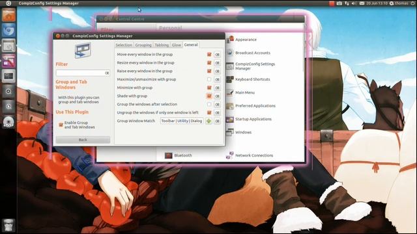The width and height of the screenshot is (417, 234).
Task: Open Windows icon in Control Centre
Action: point(230,132)
